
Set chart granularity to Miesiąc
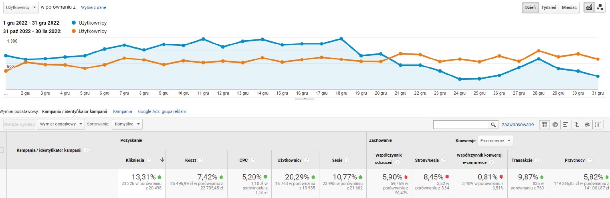point(569,7)
